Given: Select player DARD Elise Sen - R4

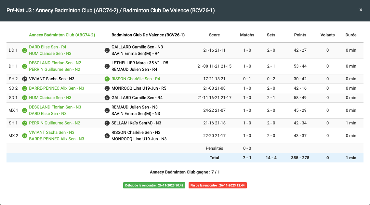Looking at the screenshot, I should pos(47,47).
